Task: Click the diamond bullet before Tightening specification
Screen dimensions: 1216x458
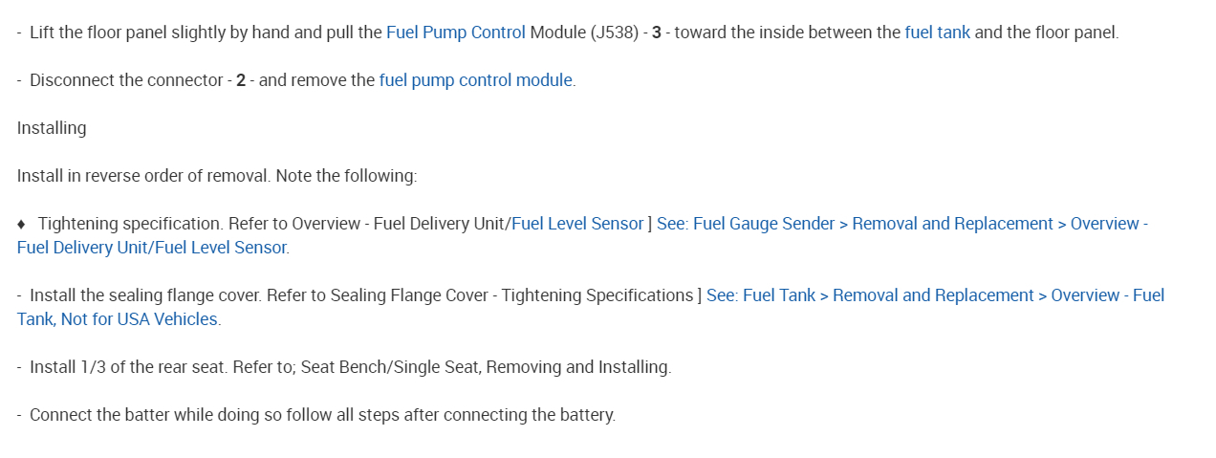Action: point(22,224)
